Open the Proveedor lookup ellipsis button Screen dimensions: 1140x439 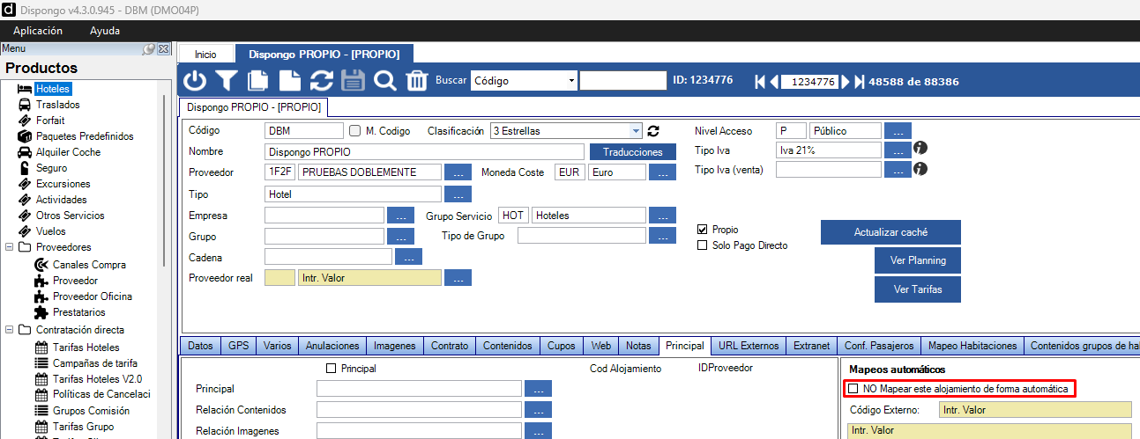coord(458,172)
